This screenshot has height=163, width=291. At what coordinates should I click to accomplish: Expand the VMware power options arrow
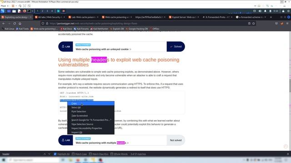click(x=16, y=6)
